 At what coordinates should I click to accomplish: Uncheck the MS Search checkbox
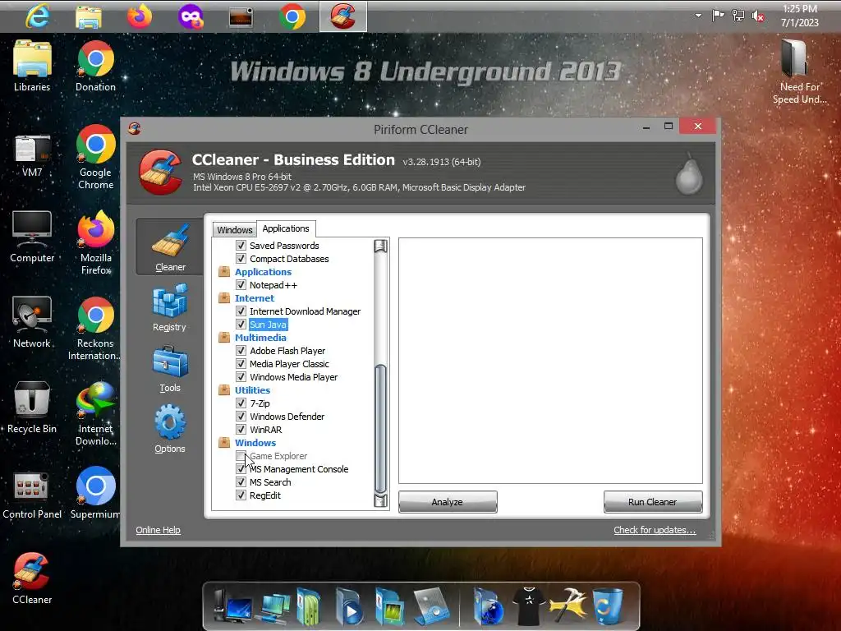[241, 481]
